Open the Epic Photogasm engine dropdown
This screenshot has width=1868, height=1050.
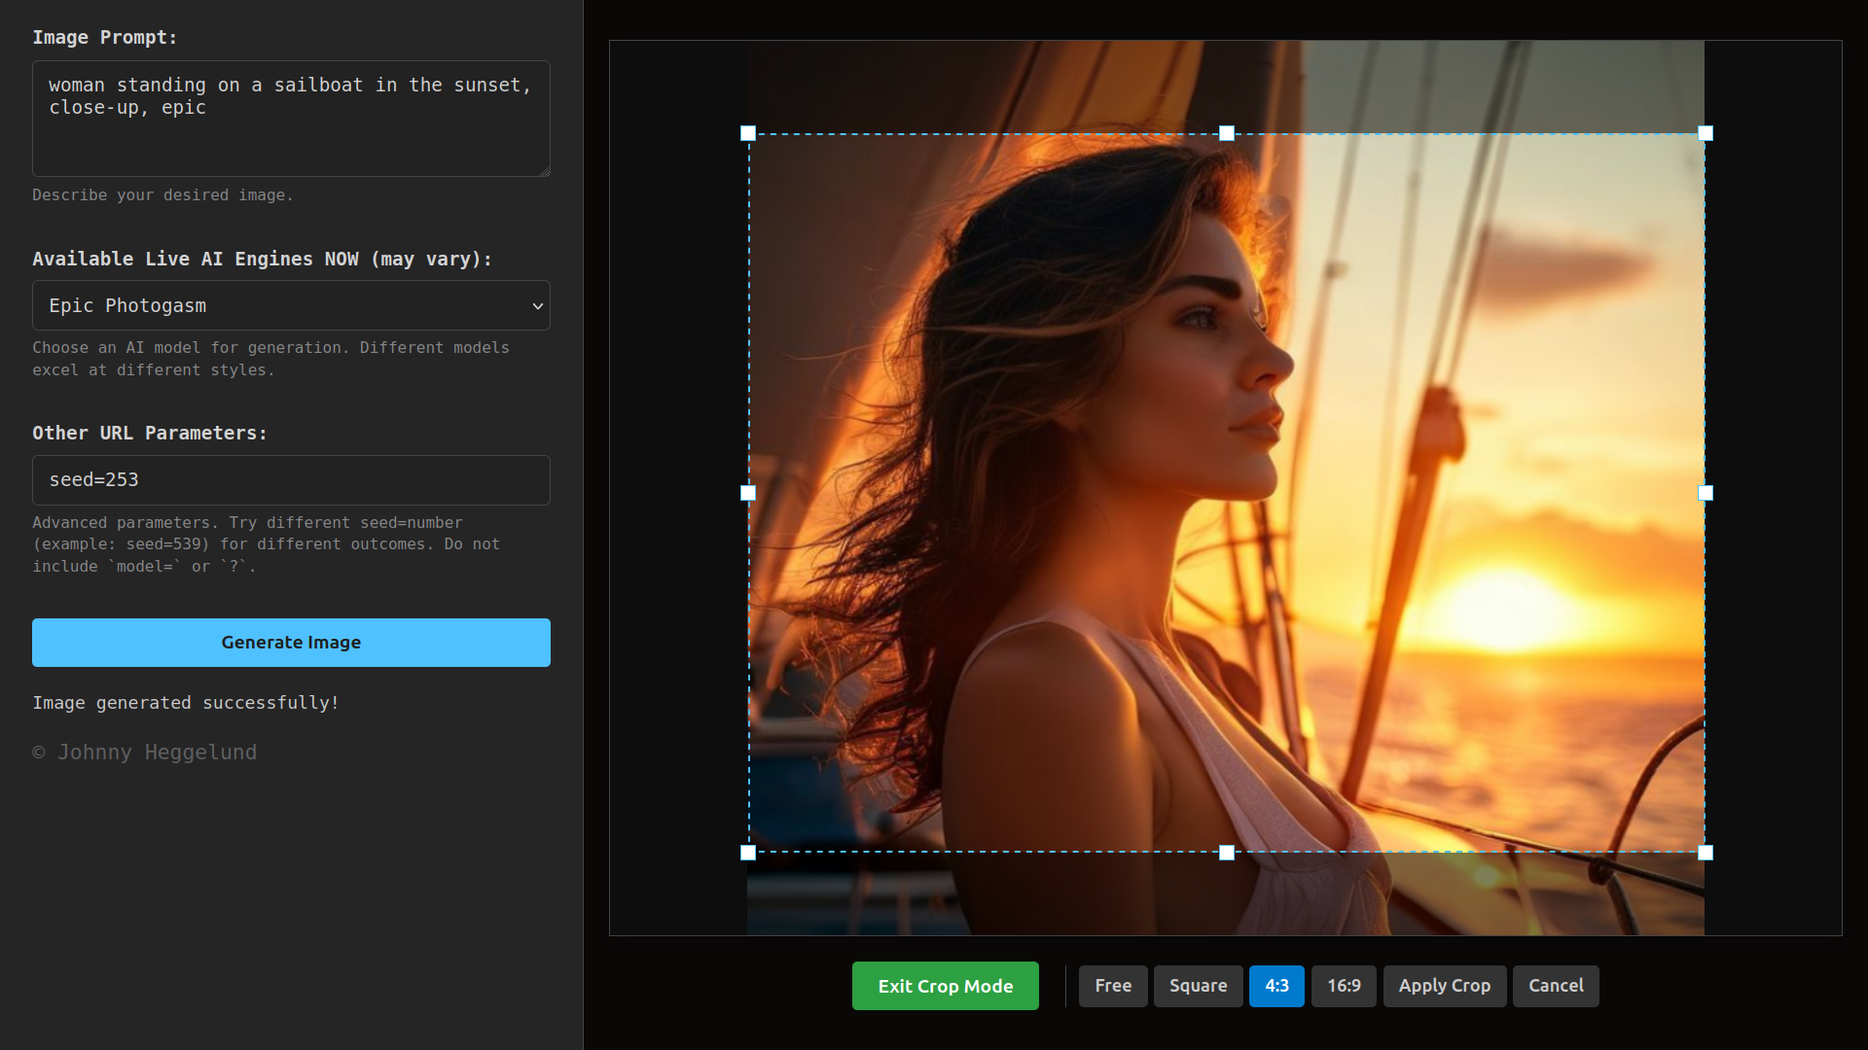click(x=291, y=305)
